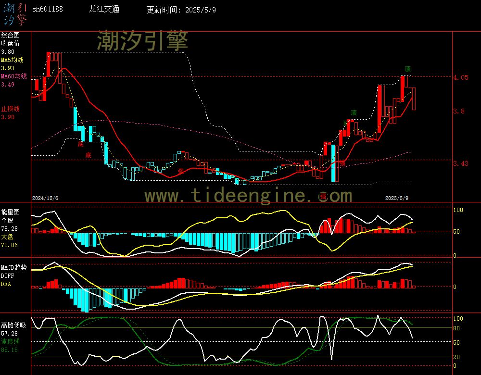Click the stop-loss value 3.90
481x375 pixels.
coord(8,117)
